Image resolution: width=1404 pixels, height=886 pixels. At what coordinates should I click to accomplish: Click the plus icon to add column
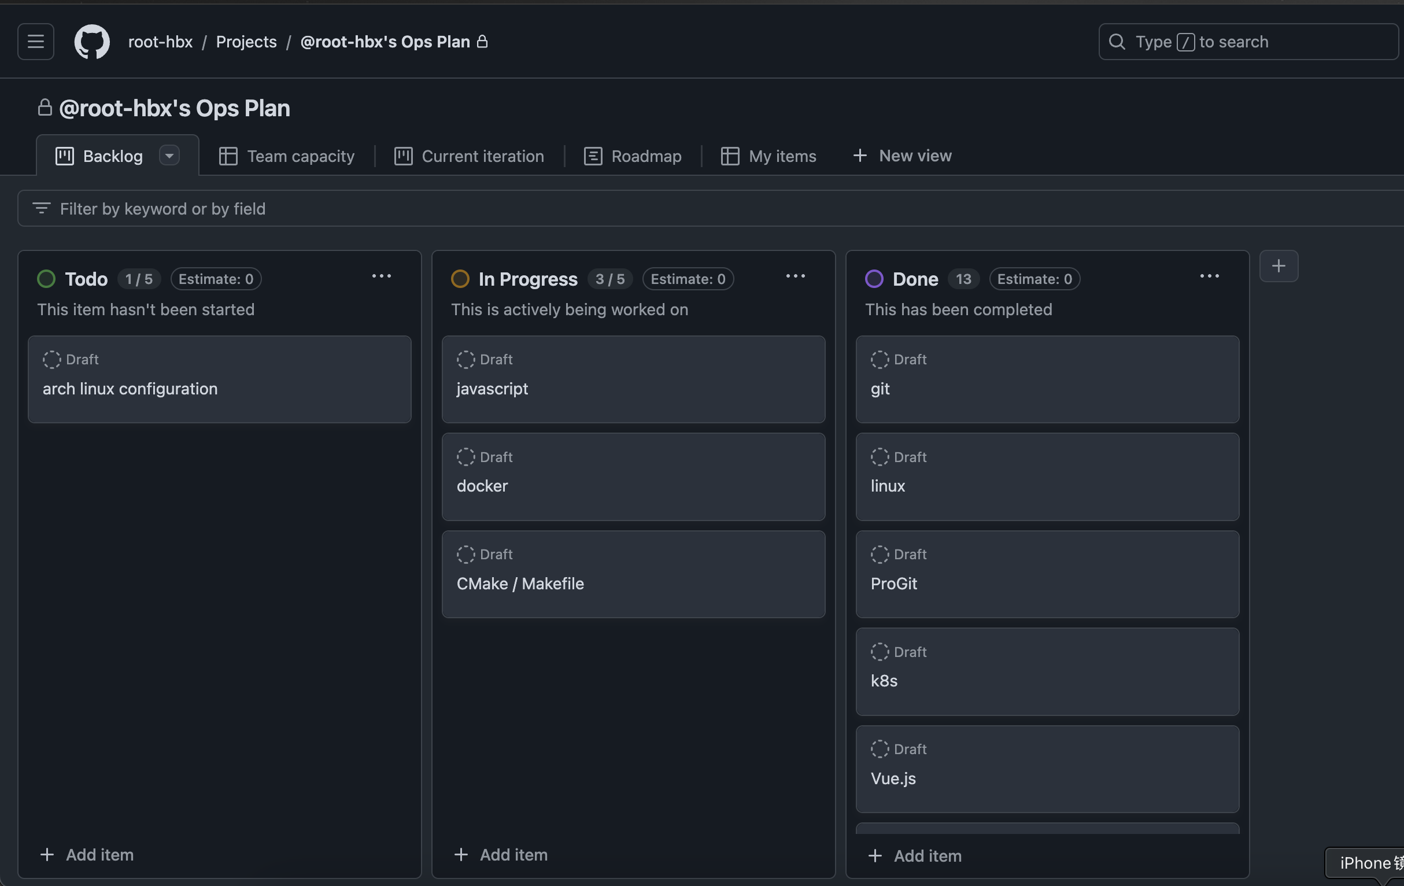1278,266
